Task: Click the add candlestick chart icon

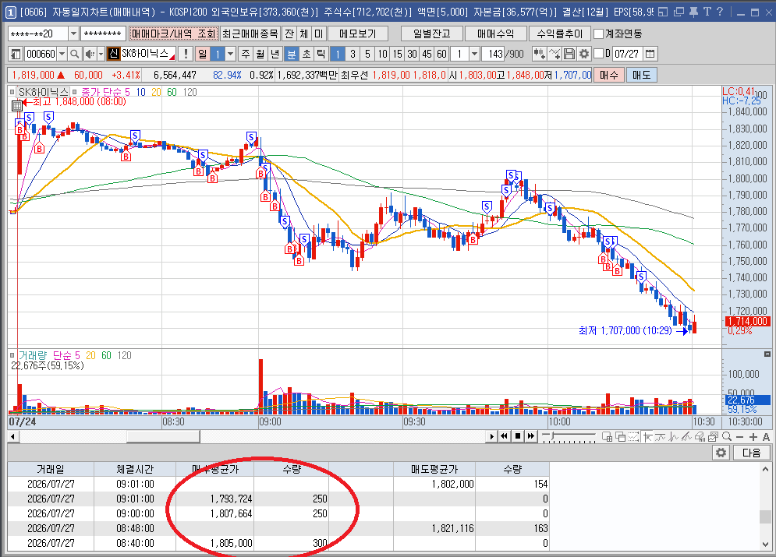Action: [x=540, y=54]
